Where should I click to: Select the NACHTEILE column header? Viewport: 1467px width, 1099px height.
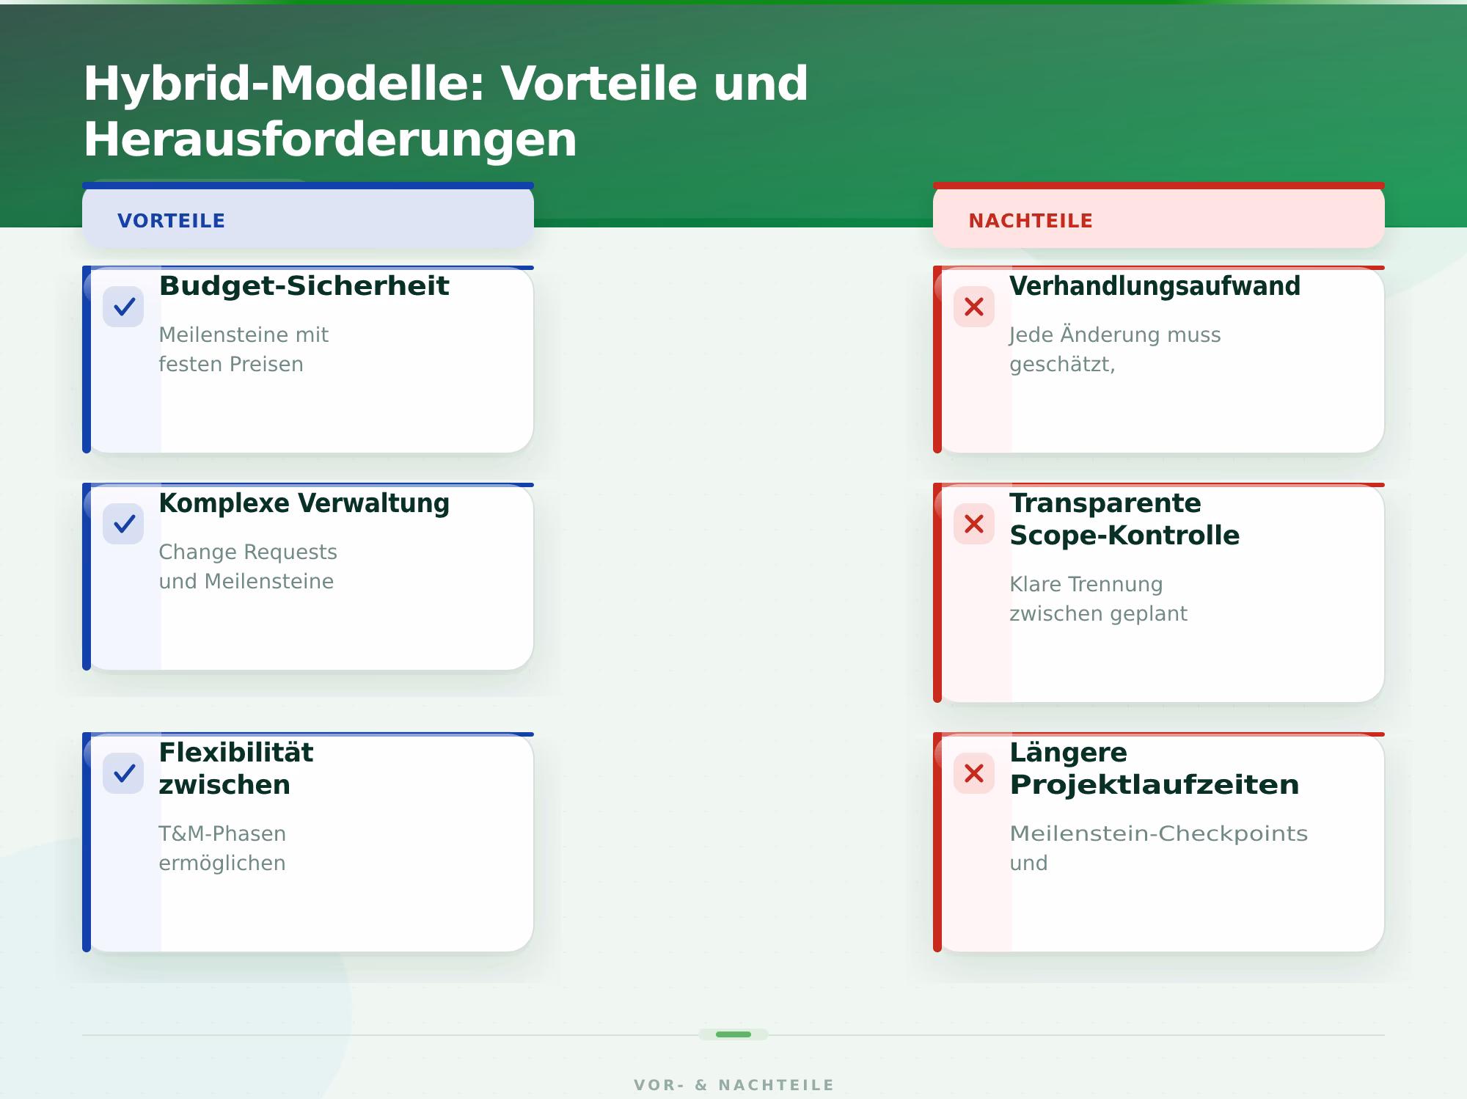[x=1159, y=216]
